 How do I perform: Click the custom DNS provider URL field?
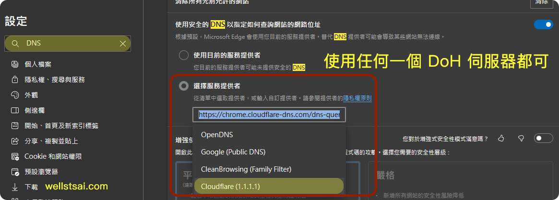pos(269,115)
